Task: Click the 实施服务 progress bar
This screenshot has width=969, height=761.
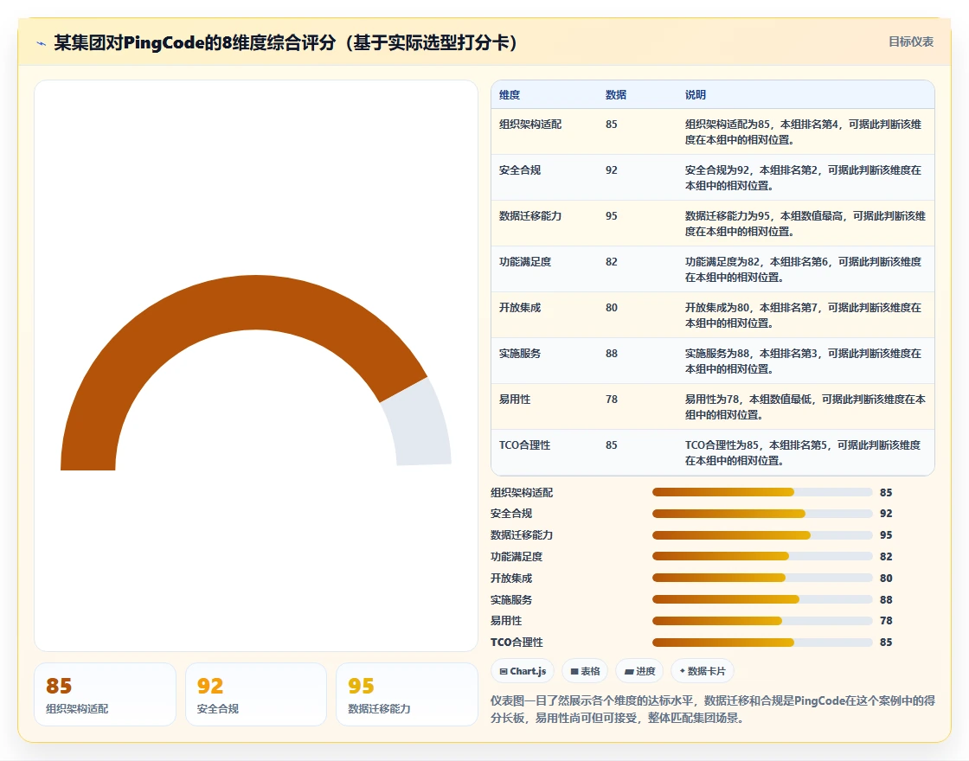Action: tap(762, 599)
